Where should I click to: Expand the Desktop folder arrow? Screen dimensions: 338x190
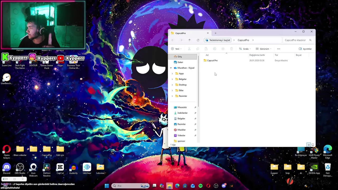[172, 85]
